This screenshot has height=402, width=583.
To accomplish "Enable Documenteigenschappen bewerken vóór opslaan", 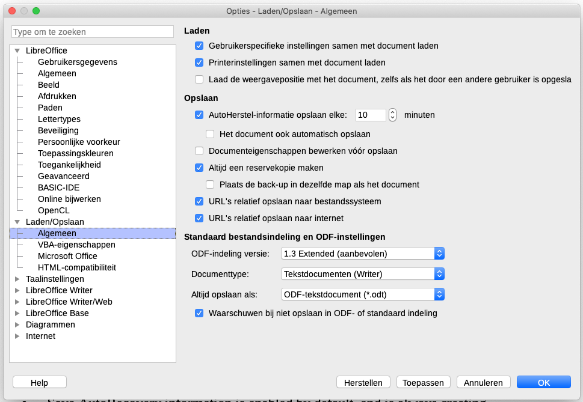I will click(x=200, y=151).
